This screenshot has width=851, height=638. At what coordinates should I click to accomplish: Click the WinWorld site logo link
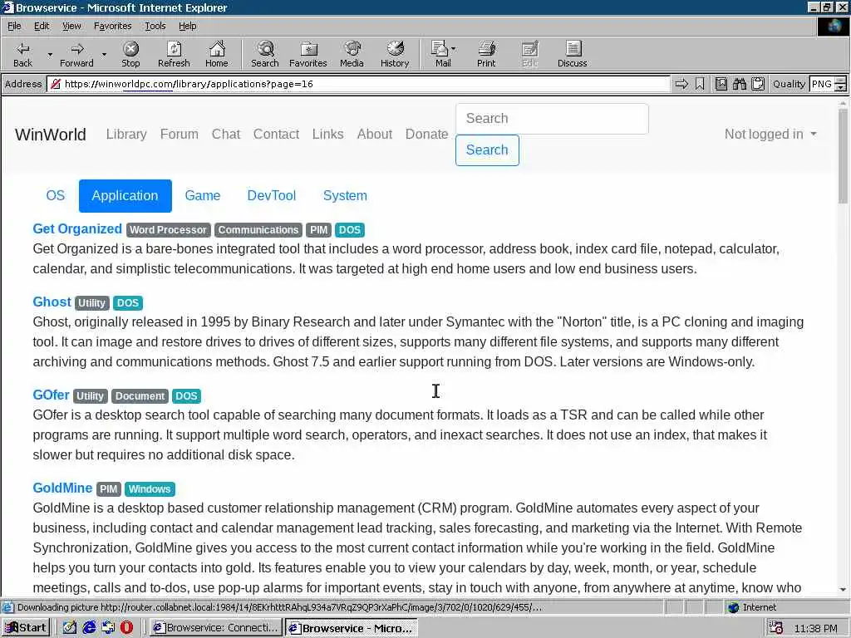tap(51, 135)
